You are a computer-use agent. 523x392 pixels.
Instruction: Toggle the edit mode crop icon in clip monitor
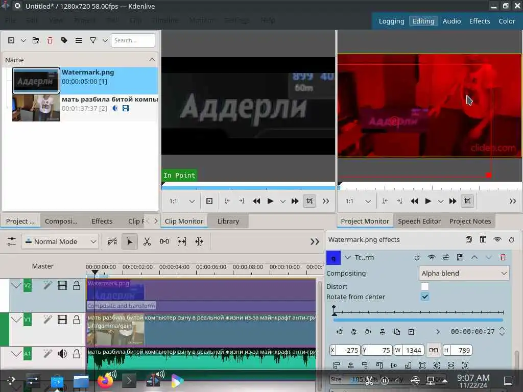(x=310, y=201)
